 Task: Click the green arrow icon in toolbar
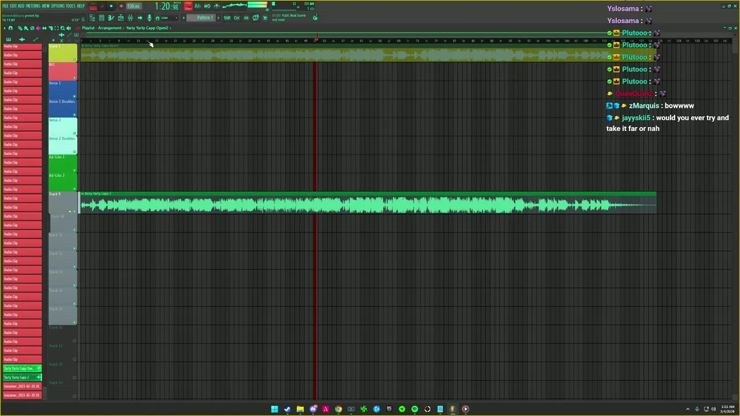coord(140,18)
